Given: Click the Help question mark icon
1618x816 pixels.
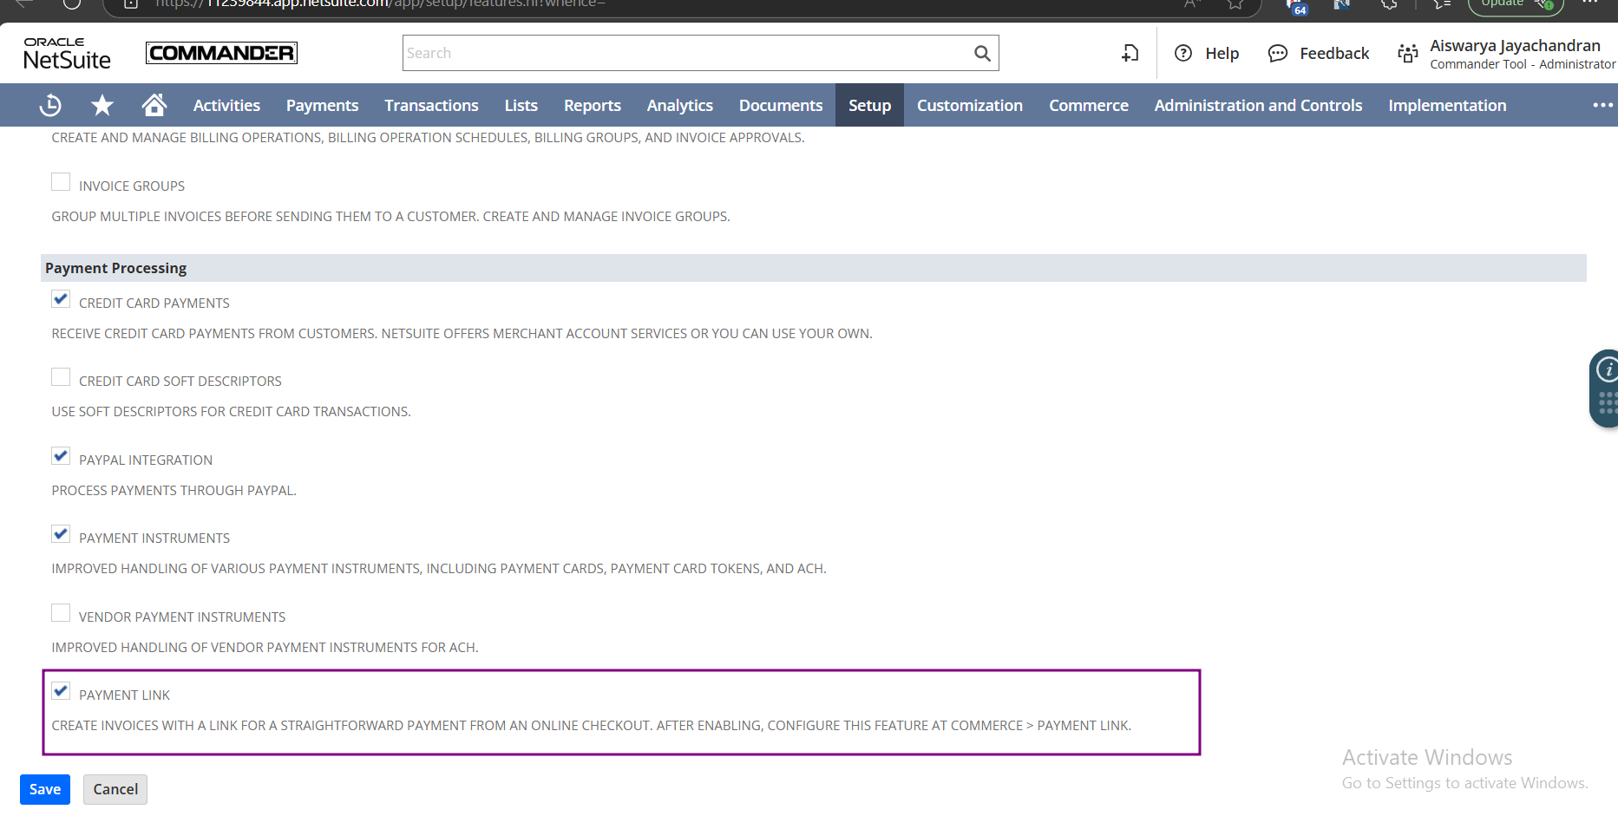Looking at the screenshot, I should click(1183, 53).
